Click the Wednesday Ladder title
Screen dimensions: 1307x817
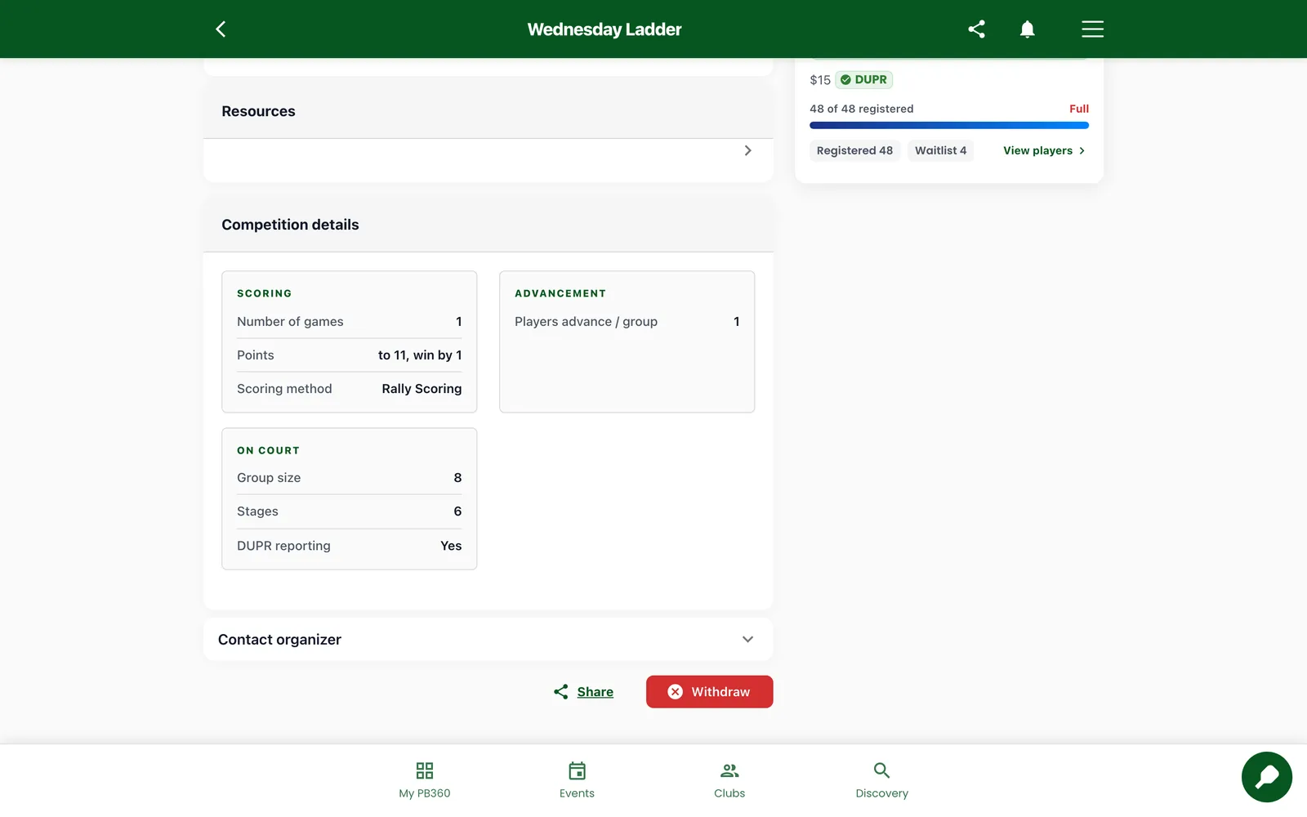604,29
